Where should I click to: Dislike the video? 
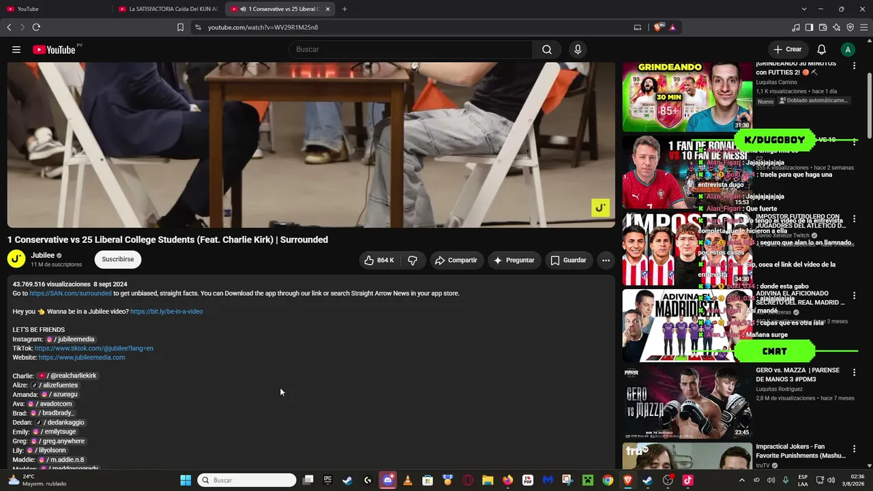click(x=413, y=260)
